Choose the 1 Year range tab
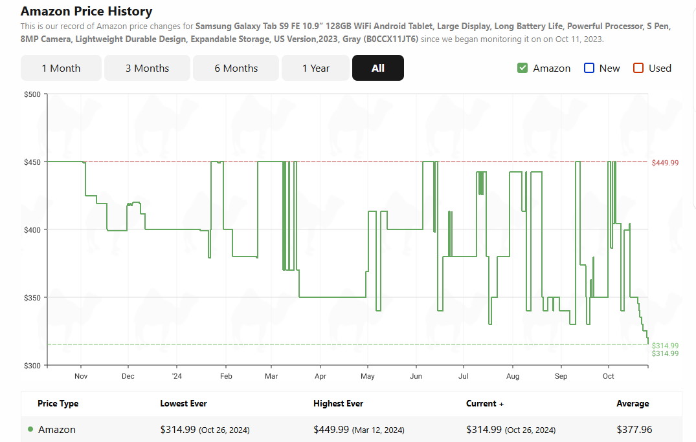696x442 pixels. 315,68
